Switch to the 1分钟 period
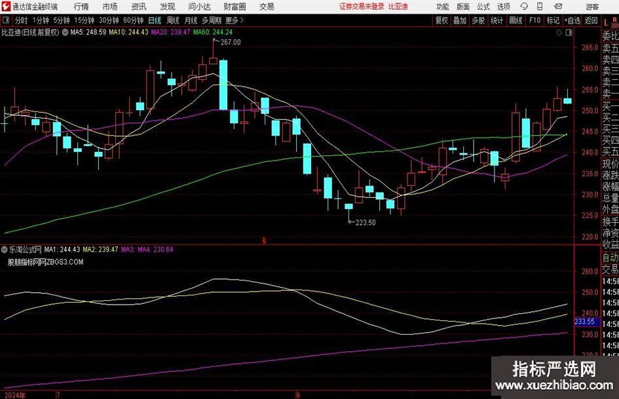The width and height of the screenshot is (619, 399). tap(41, 20)
